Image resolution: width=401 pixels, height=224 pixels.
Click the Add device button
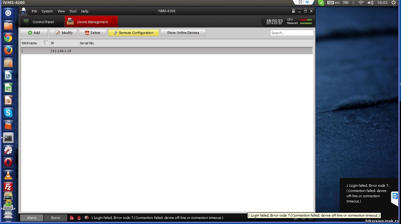click(34, 33)
